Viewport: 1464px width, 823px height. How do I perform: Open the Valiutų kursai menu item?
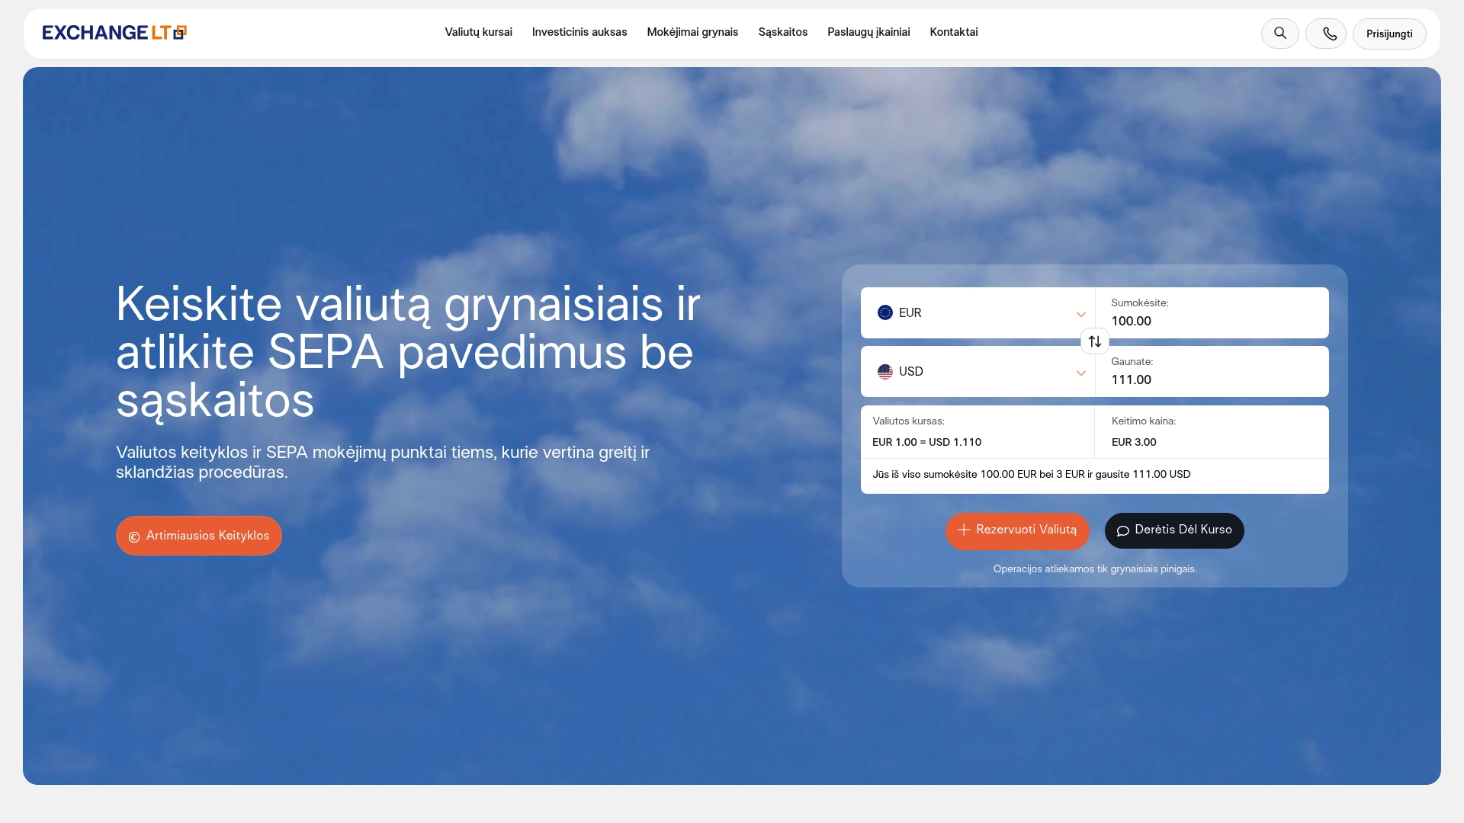478,32
